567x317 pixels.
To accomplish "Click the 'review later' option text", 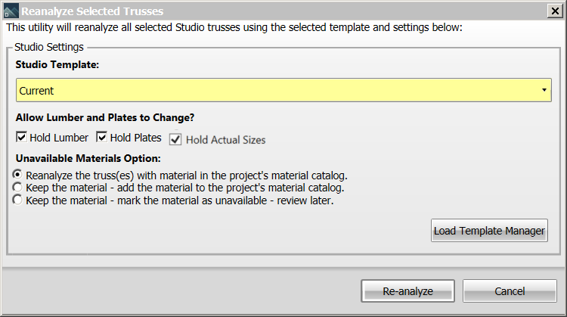I will pos(305,200).
